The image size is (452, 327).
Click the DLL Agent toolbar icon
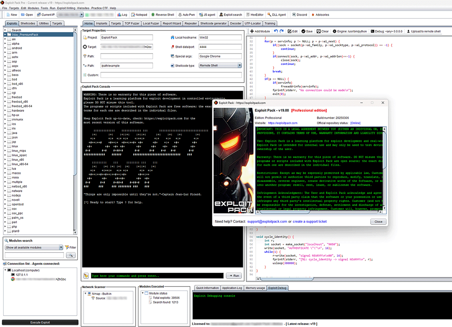(270, 15)
